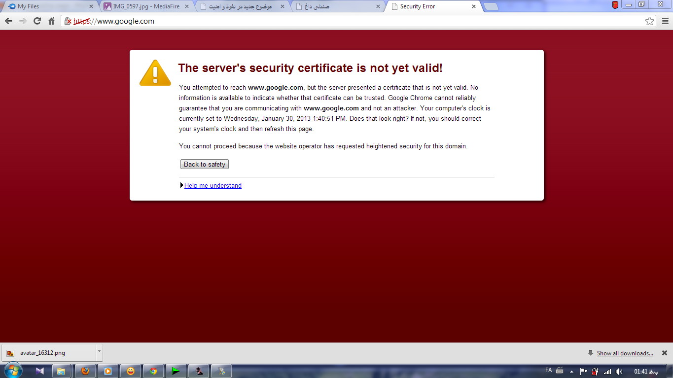Viewport: 673px width, 378px height.
Task: Click the 'You cannot proceed because' sentence
Action: (323, 146)
